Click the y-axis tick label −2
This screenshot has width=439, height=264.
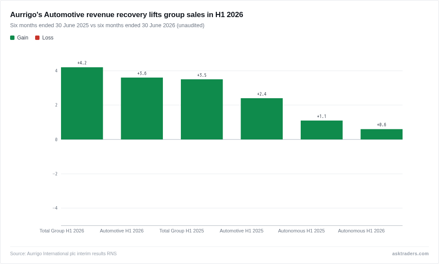click(x=55, y=174)
